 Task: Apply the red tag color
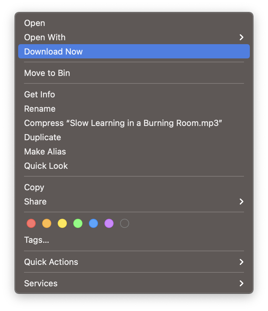click(31, 223)
